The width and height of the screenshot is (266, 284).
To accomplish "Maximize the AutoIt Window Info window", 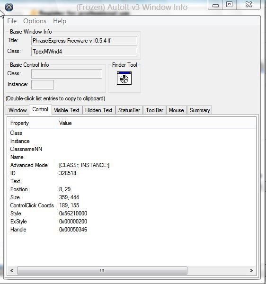I will 230,5.
